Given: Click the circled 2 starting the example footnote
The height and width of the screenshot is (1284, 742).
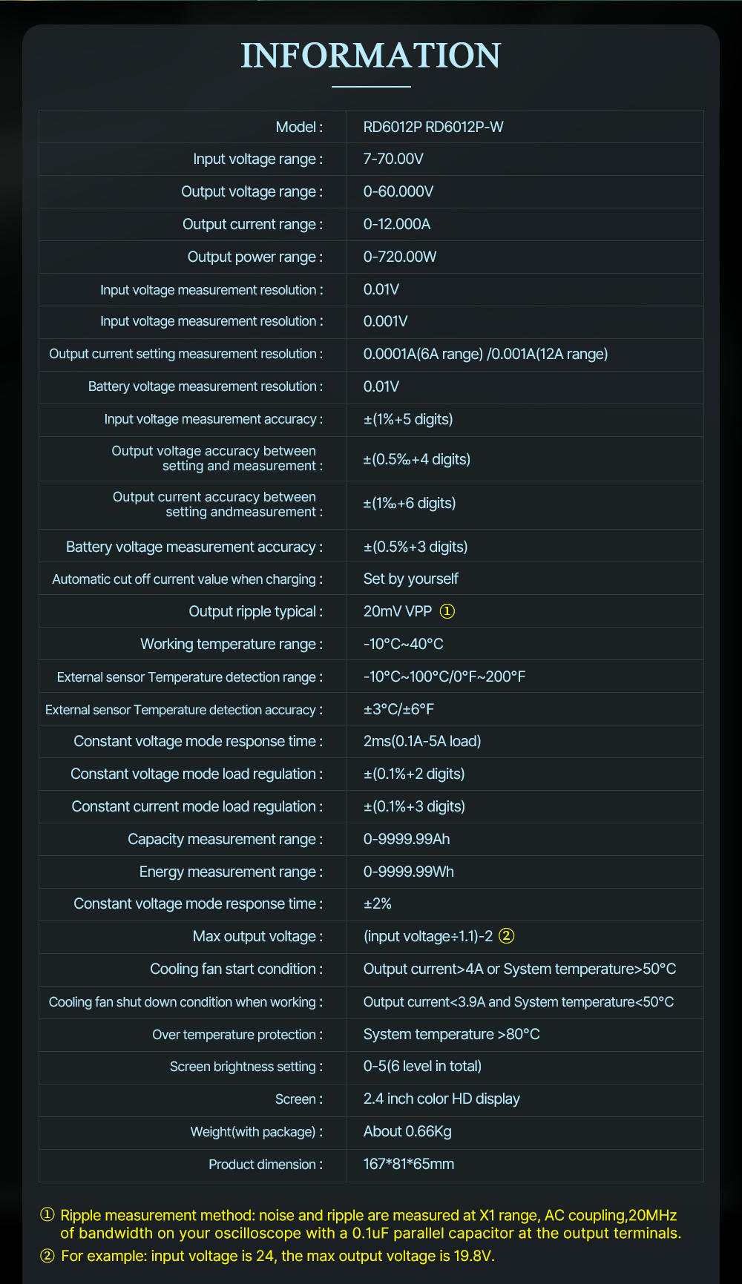Looking at the screenshot, I should [x=47, y=1256].
